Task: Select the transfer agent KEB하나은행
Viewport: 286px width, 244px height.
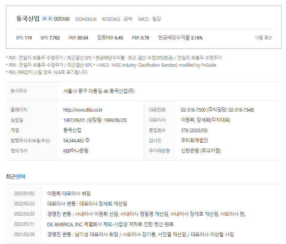Action: tap(76, 151)
